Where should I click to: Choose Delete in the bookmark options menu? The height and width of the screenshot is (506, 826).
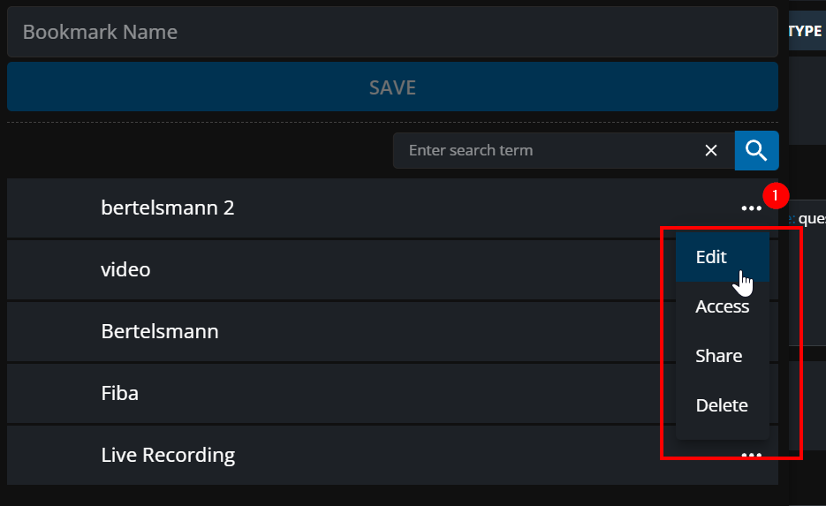[722, 405]
